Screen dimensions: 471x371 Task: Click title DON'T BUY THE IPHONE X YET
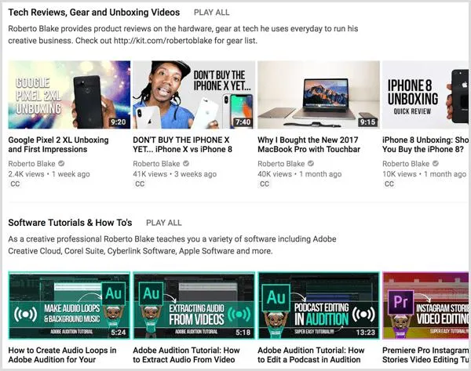183,144
